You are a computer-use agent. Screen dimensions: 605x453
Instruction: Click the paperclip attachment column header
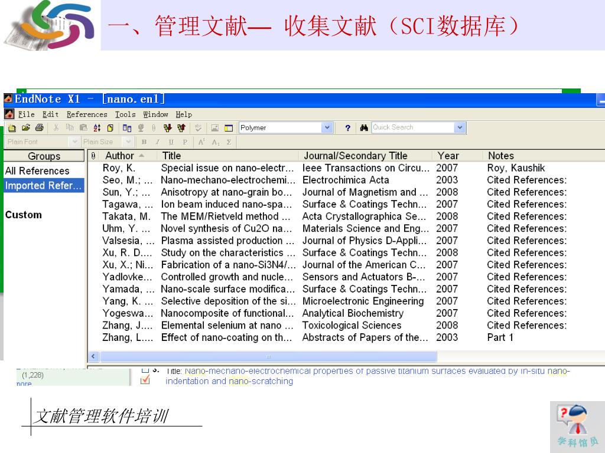93,156
